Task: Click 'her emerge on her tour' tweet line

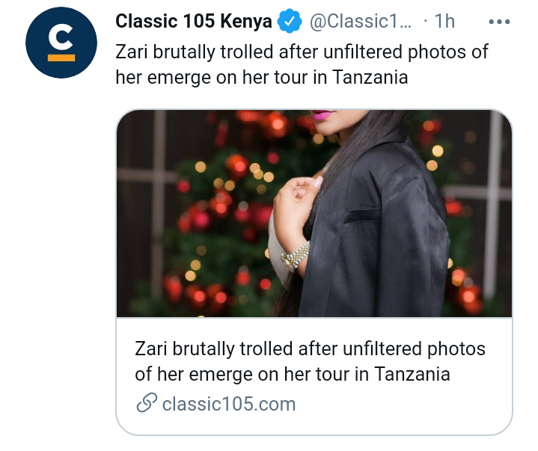Action: coord(262,77)
